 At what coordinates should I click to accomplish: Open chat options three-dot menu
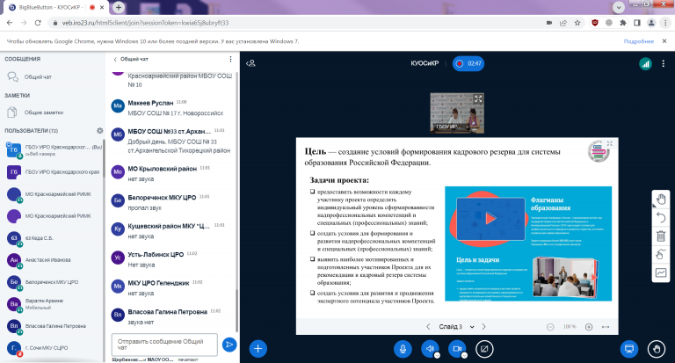(230, 59)
